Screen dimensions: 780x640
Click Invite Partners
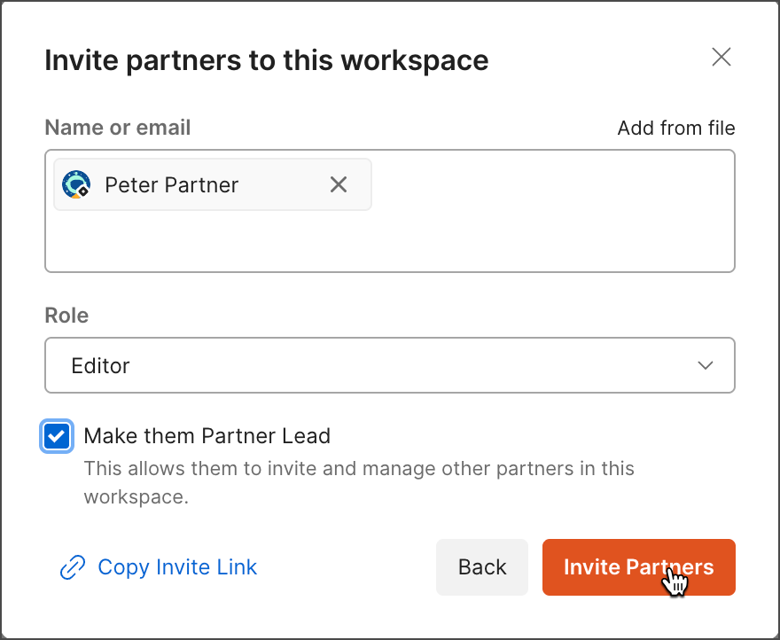pos(638,567)
